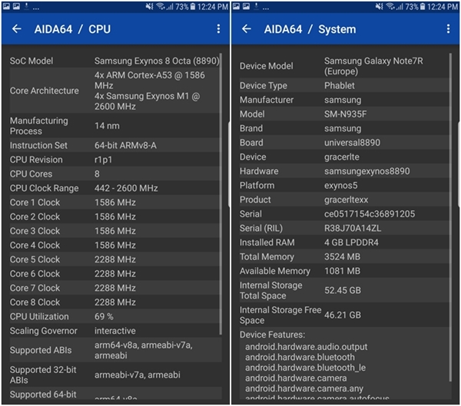Select CPU Utilization 69 % value
Screen dimensions: 461x406
point(104,316)
